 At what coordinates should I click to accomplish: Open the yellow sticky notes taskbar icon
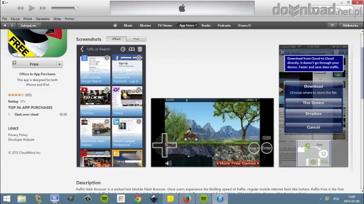point(171,199)
